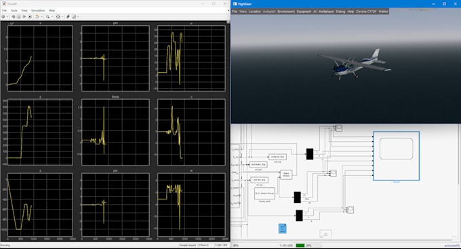This screenshot has height=249, width=461.
Task: Select the rotation matrix block in Simulink model
Action: click(x=286, y=175)
